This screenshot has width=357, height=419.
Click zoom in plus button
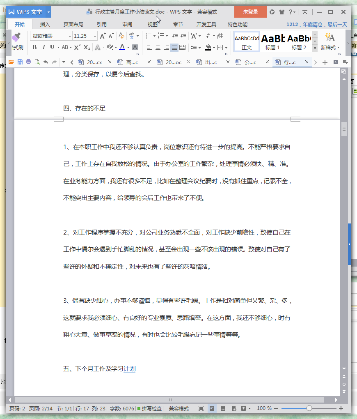[x=341, y=408]
